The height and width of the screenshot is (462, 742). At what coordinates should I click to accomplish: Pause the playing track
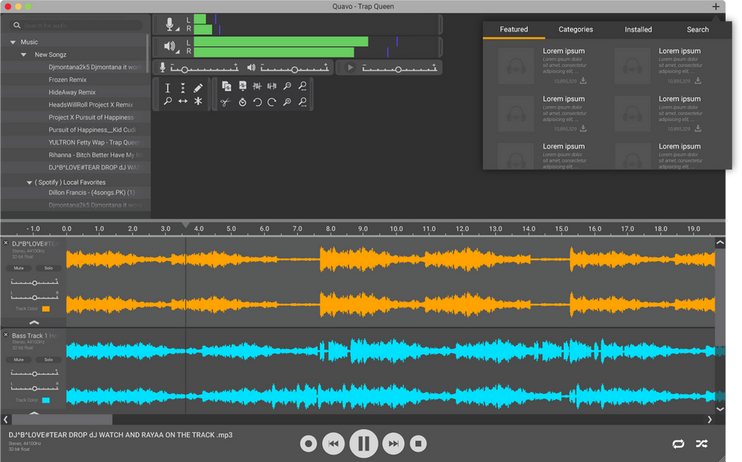363,443
